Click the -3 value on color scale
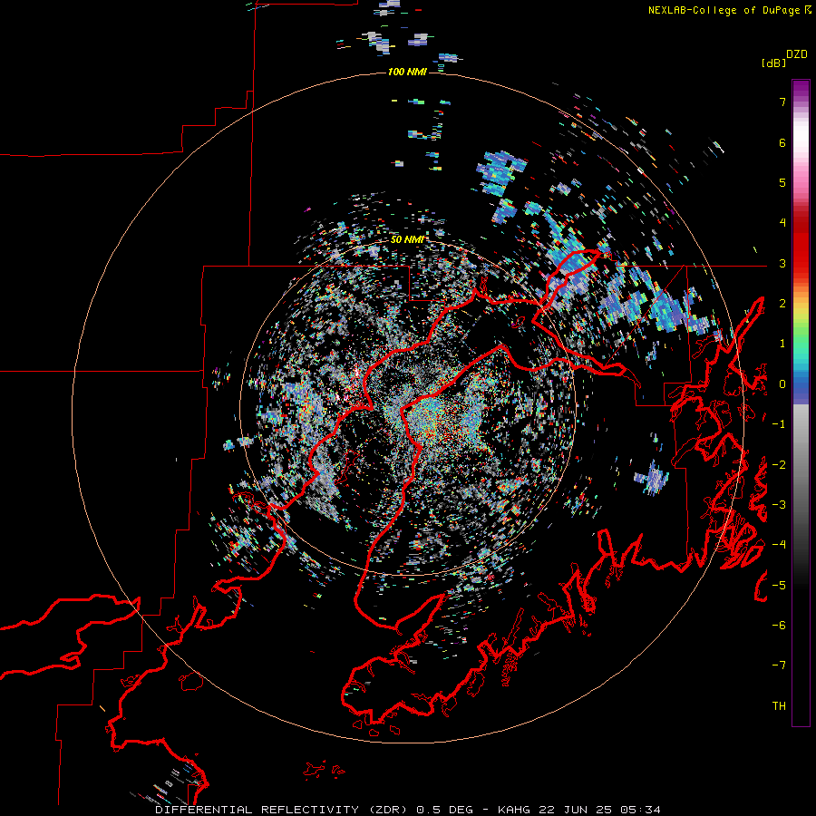 point(779,505)
